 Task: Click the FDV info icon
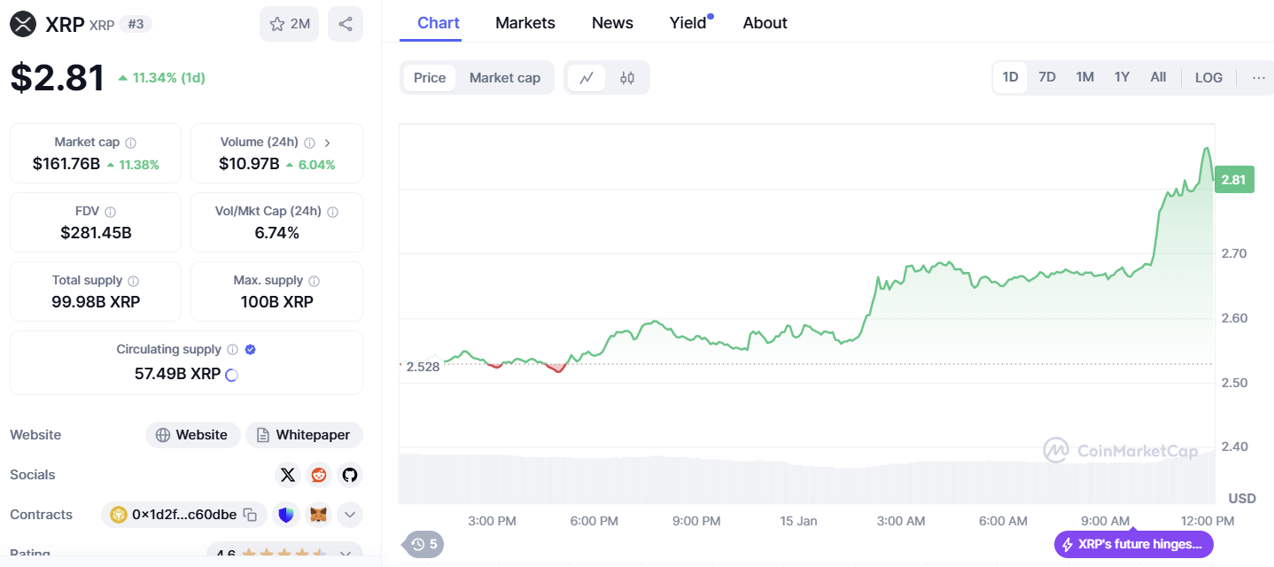click(x=111, y=212)
